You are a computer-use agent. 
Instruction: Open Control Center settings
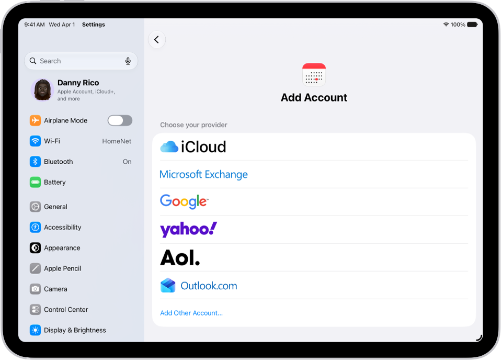[x=81, y=309]
